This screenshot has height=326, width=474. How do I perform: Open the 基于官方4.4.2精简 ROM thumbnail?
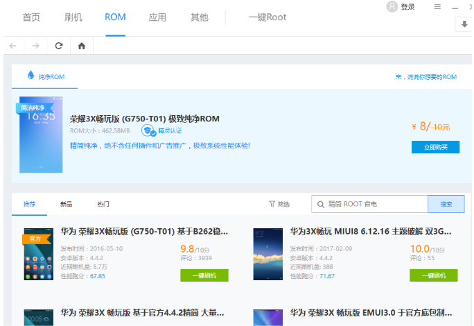[x=39, y=318]
